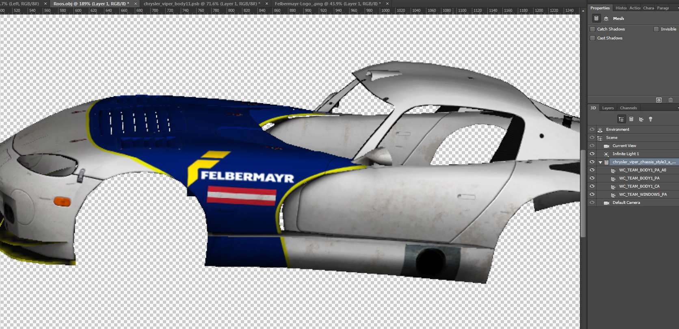Click the render icon in Properties panel

[659, 100]
